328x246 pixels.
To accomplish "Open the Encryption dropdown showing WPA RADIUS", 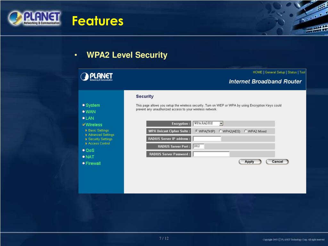I will pos(208,123).
